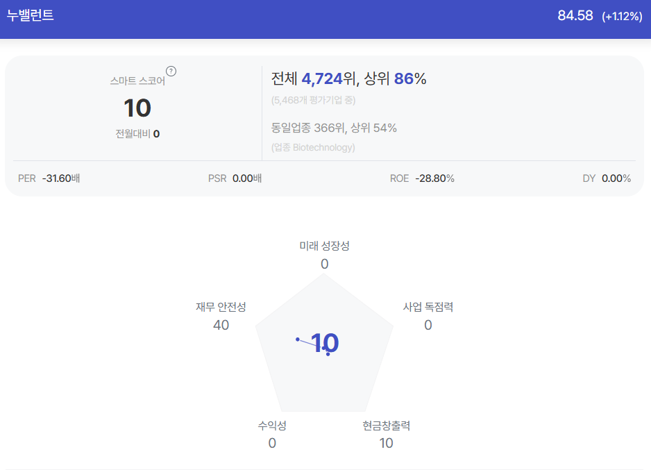Select the overall rank 4,724위 text

(328, 78)
